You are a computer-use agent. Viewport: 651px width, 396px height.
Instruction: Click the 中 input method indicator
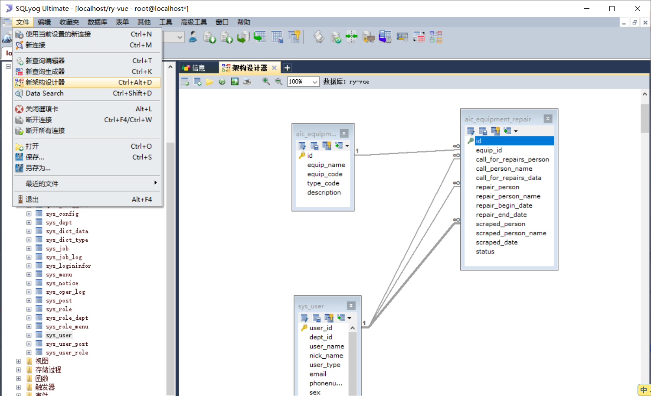[x=644, y=390]
